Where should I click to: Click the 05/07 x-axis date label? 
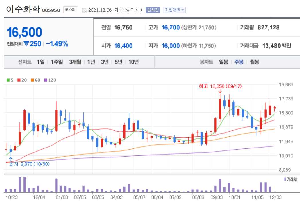139,197
